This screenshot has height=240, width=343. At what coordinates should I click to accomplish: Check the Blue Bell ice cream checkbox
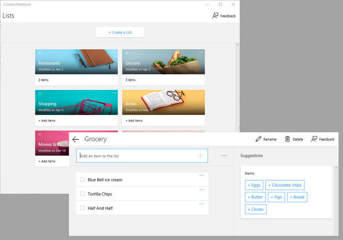click(82, 180)
